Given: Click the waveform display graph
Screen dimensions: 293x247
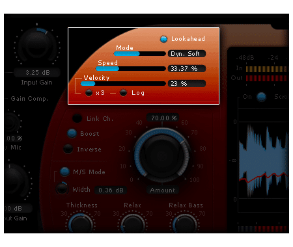Looking at the screenshot, I should (x=263, y=161).
